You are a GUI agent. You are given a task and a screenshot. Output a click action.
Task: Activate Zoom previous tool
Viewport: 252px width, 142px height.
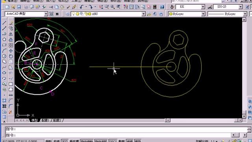119,7
